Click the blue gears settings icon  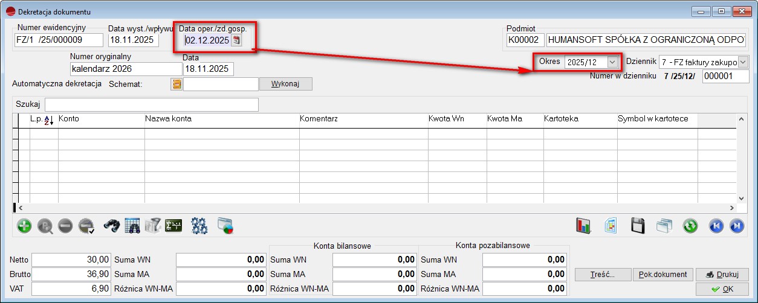(199, 226)
